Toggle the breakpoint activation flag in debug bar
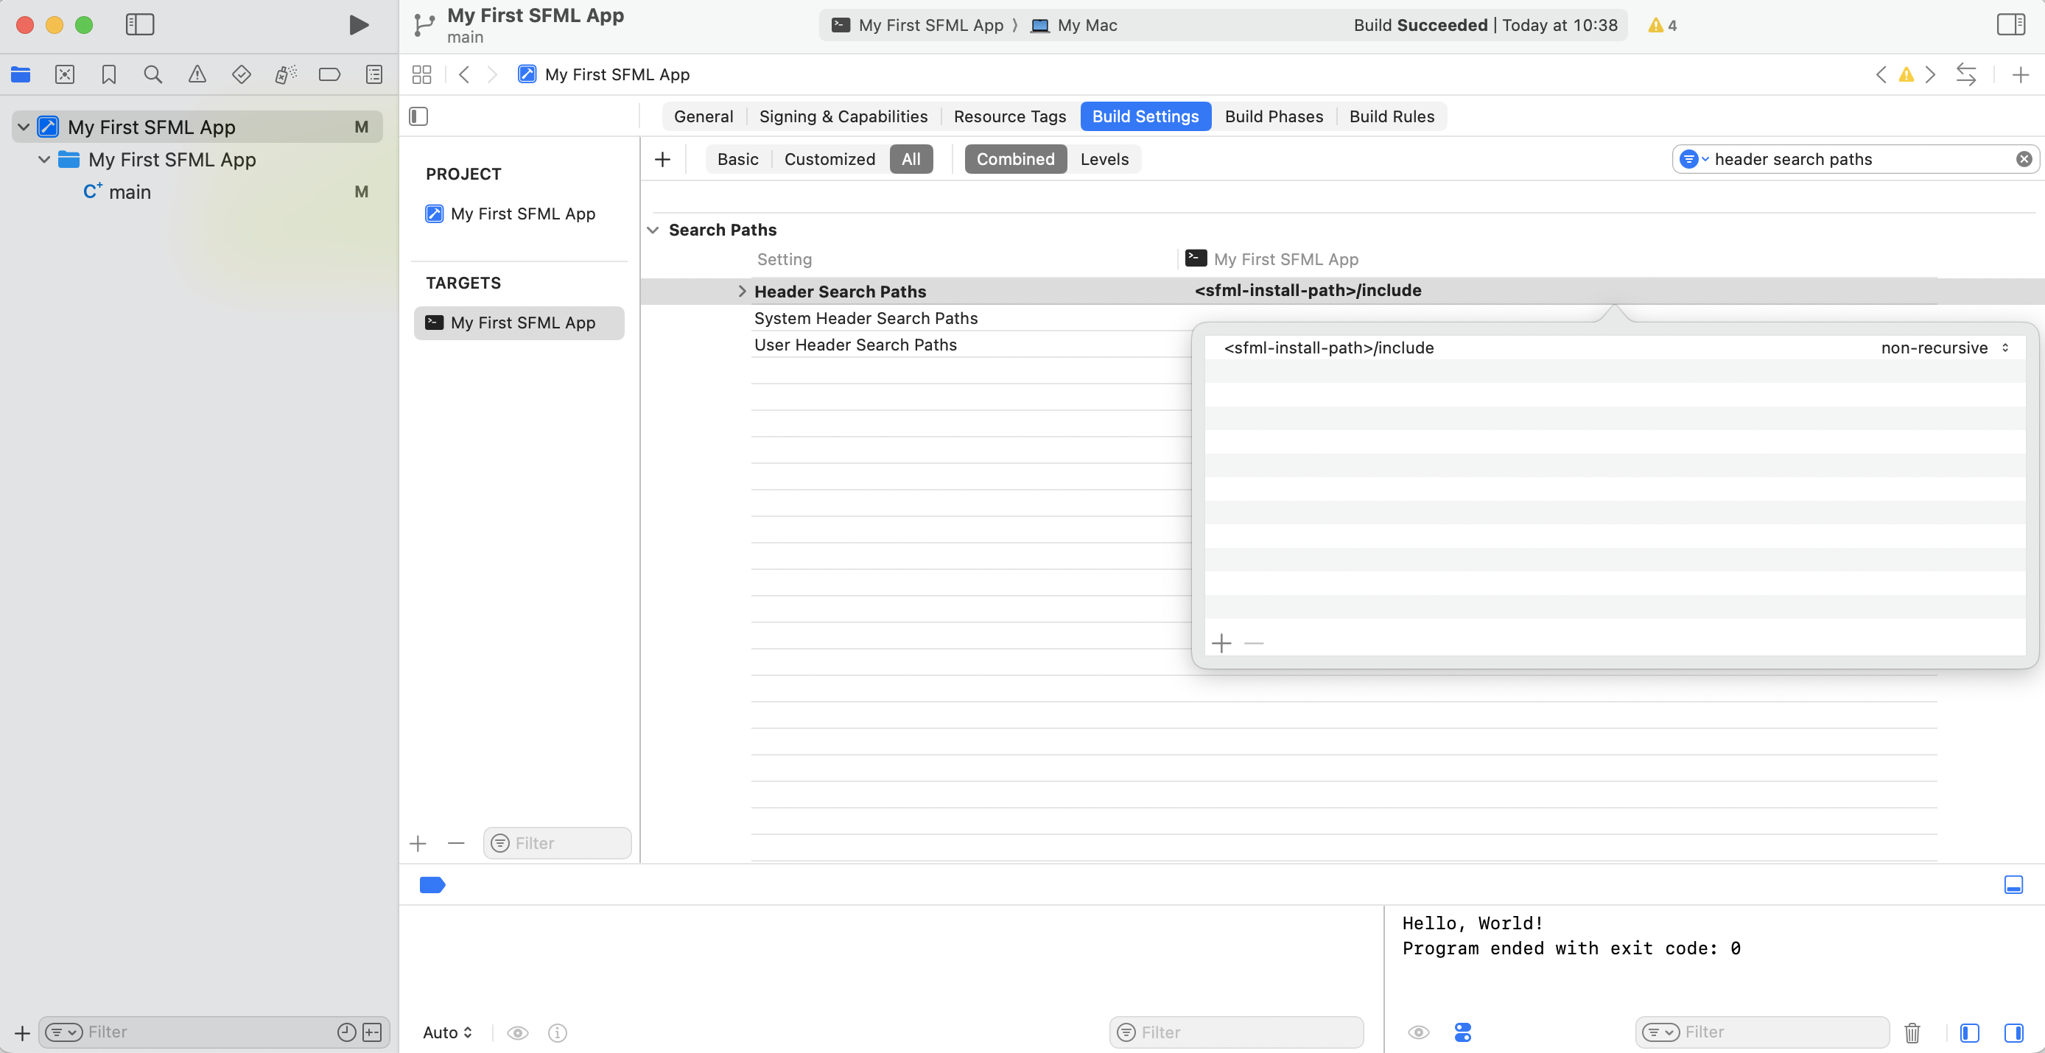The height and width of the screenshot is (1053, 2045). tap(432, 885)
